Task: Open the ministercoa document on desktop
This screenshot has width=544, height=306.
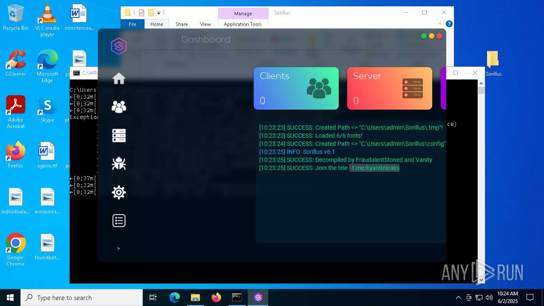Action: point(79,18)
